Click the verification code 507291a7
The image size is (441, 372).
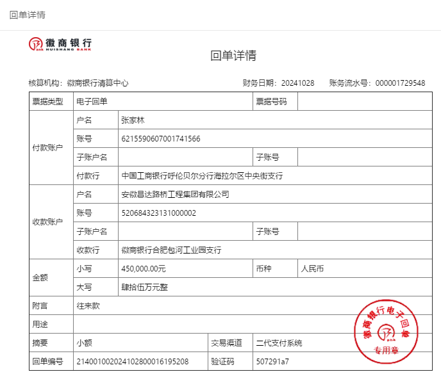point(272,362)
